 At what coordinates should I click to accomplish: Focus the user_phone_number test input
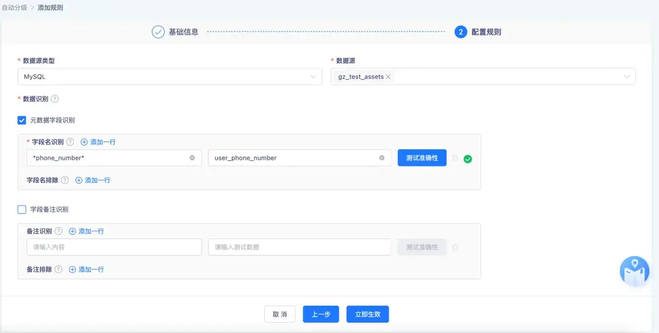[x=300, y=158]
